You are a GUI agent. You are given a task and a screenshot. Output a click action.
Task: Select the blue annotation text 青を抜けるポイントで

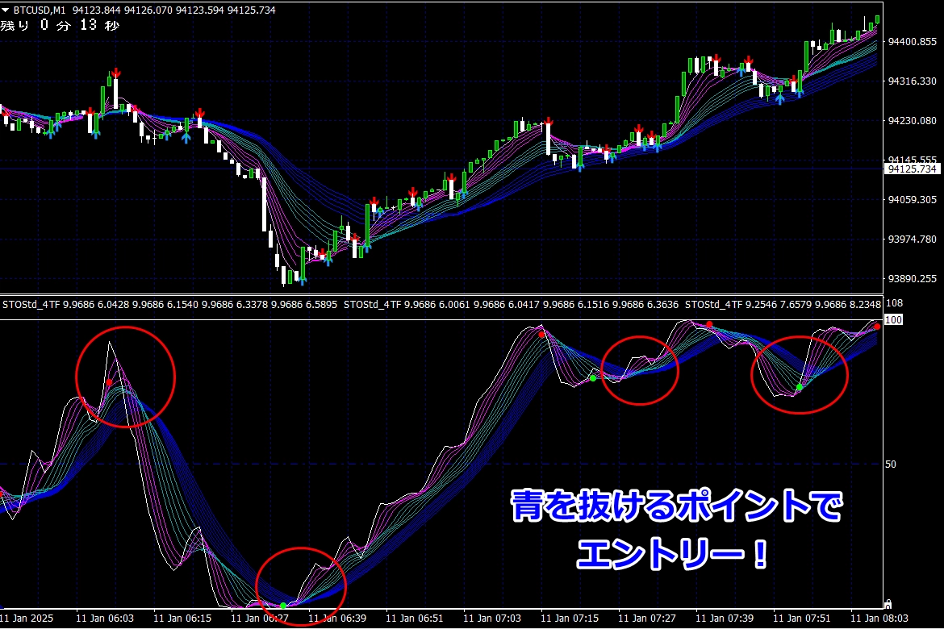pos(676,507)
